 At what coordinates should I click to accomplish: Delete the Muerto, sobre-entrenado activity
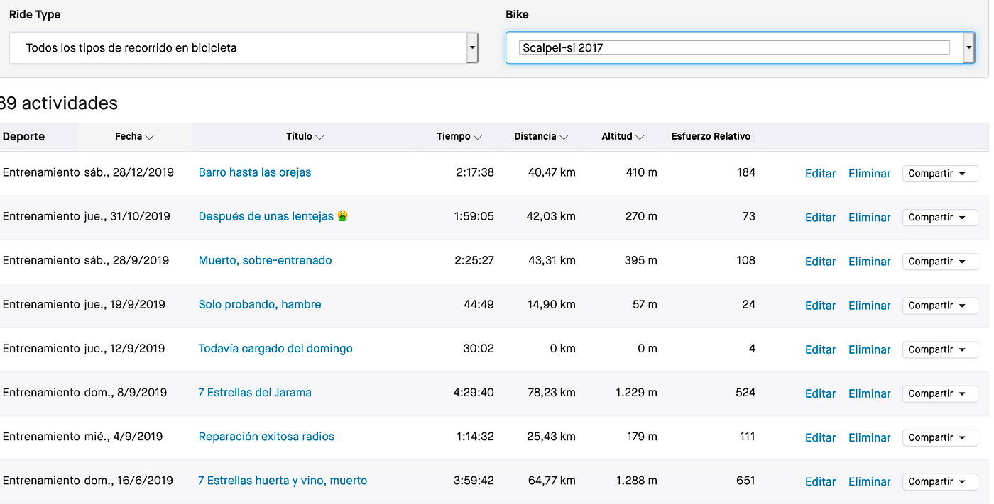[869, 261]
